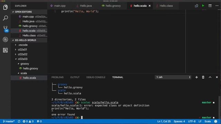Open the Extensions view in activity bar
Image resolution: width=221 pixels, height=124 pixels.
click(6, 50)
